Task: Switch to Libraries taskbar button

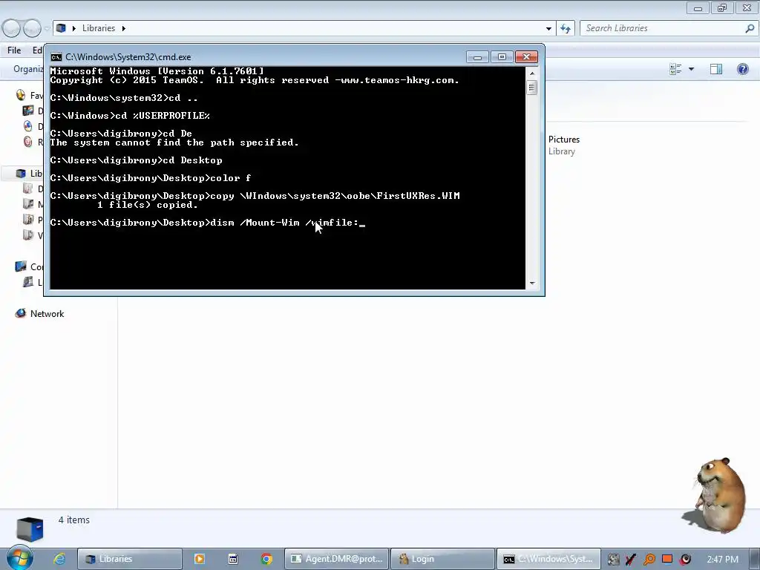Action: 129,559
